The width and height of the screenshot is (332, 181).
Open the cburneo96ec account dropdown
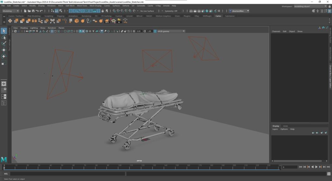click(x=239, y=11)
